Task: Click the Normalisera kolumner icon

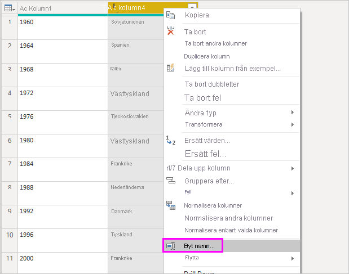Action: 171,205
